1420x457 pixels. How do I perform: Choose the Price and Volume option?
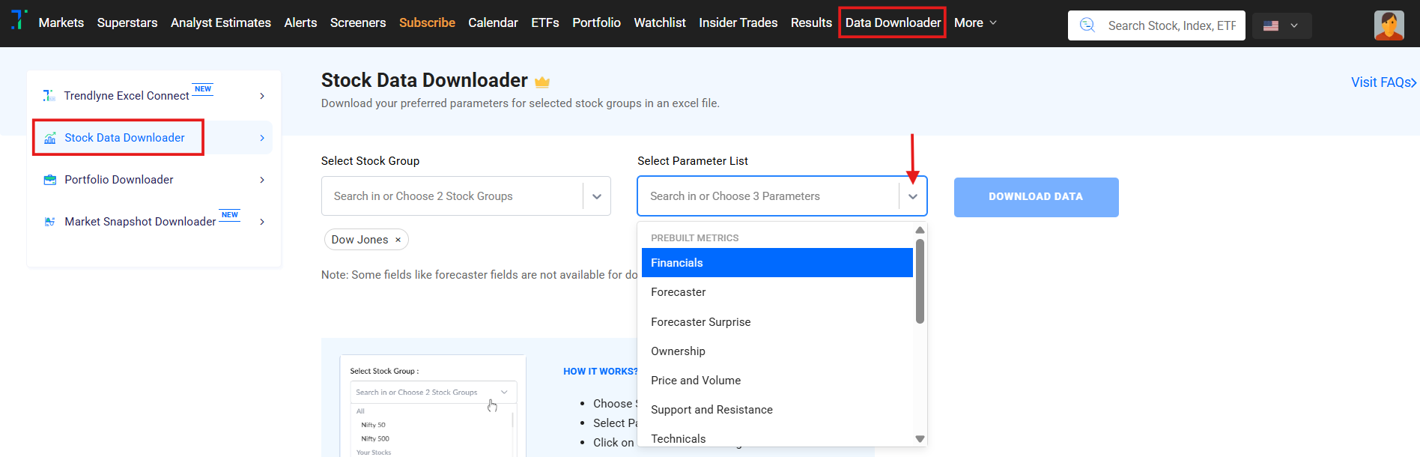click(777, 381)
